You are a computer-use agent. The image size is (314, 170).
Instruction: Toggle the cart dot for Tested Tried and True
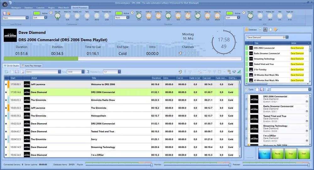coord(307,121)
